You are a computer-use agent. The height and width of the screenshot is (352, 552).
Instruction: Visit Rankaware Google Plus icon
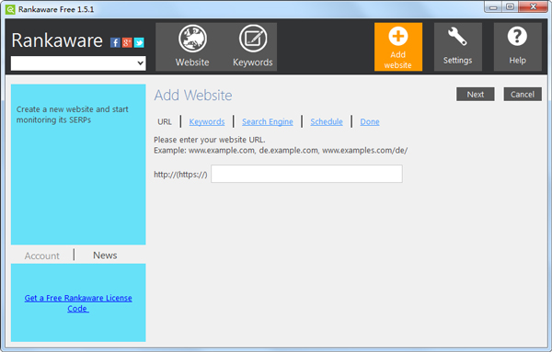click(127, 42)
